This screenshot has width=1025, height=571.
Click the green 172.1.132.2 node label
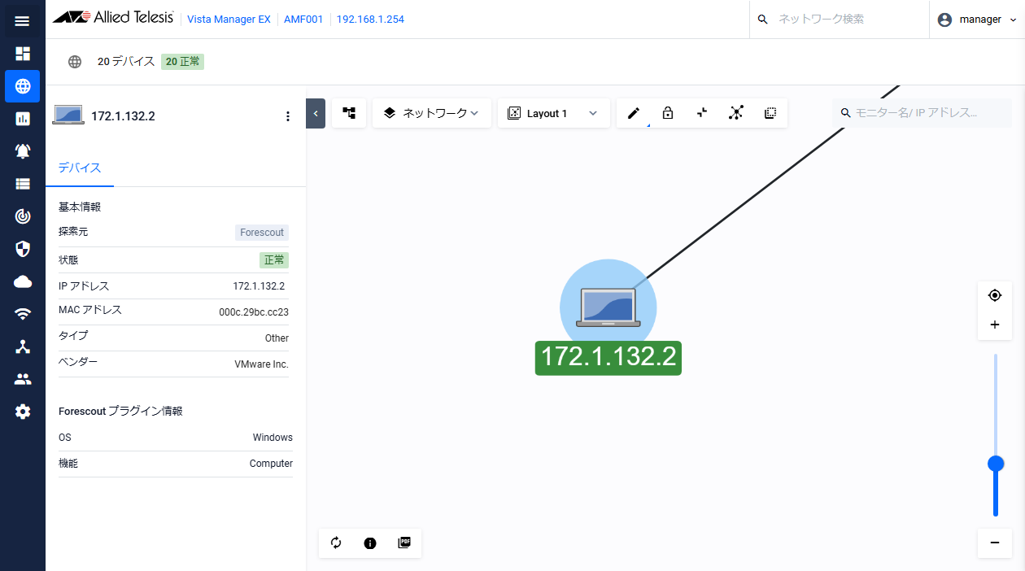click(608, 358)
